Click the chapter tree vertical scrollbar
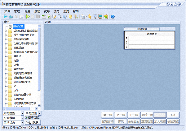The image size is (186, 131). coord(39,62)
